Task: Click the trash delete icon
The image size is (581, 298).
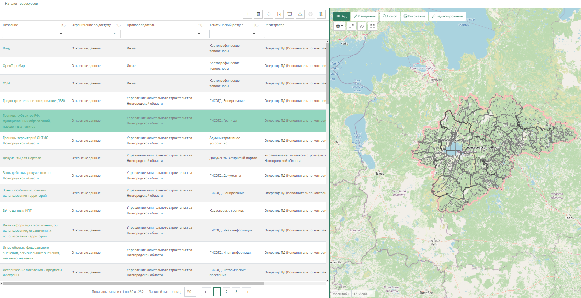Action: (x=258, y=14)
